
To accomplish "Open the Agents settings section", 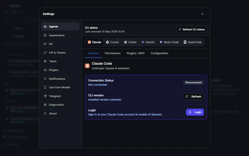I will coord(60,27).
